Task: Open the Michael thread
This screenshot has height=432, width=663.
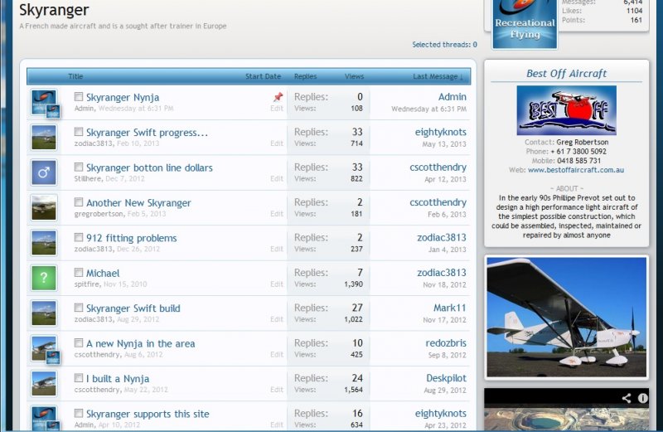Action: (x=103, y=273)
